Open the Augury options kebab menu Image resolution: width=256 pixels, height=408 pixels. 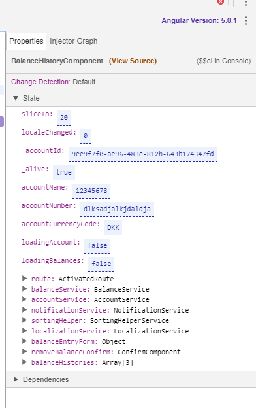246,20
